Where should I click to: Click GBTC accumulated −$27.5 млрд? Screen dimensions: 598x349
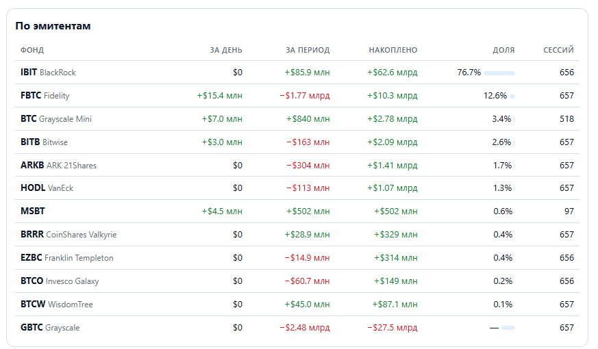393,327
